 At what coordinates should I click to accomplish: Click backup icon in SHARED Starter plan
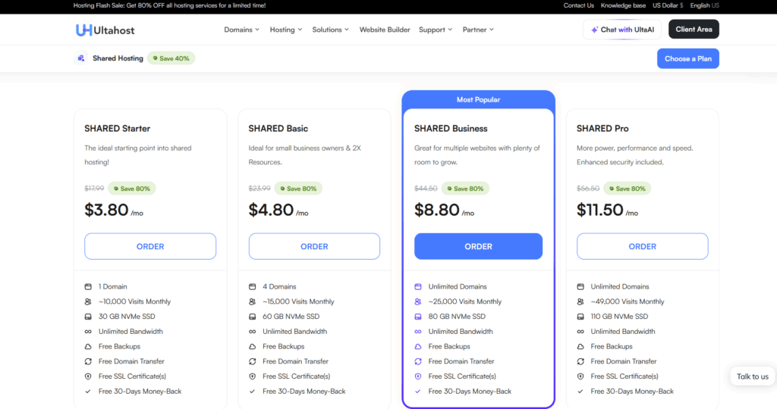pyautogui.click(x=88, y=347)
